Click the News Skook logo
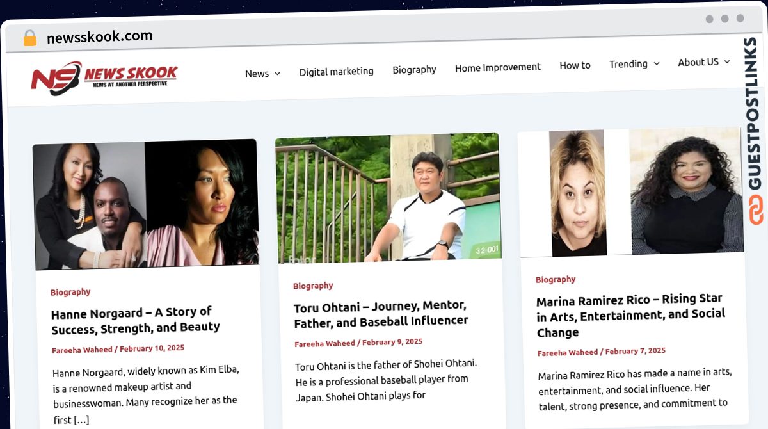This screenshot has height=429, width=768. tap(104, 78)
